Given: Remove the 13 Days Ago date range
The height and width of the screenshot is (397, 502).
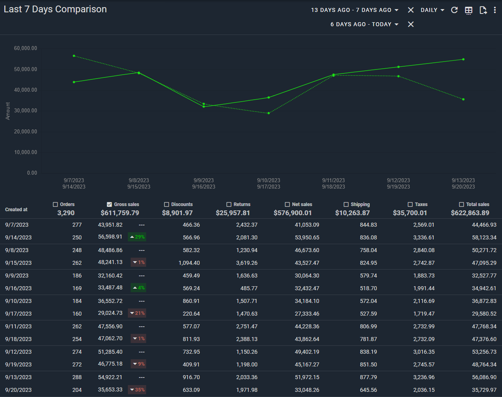Looking at the screenshot, I should (411, 10).
